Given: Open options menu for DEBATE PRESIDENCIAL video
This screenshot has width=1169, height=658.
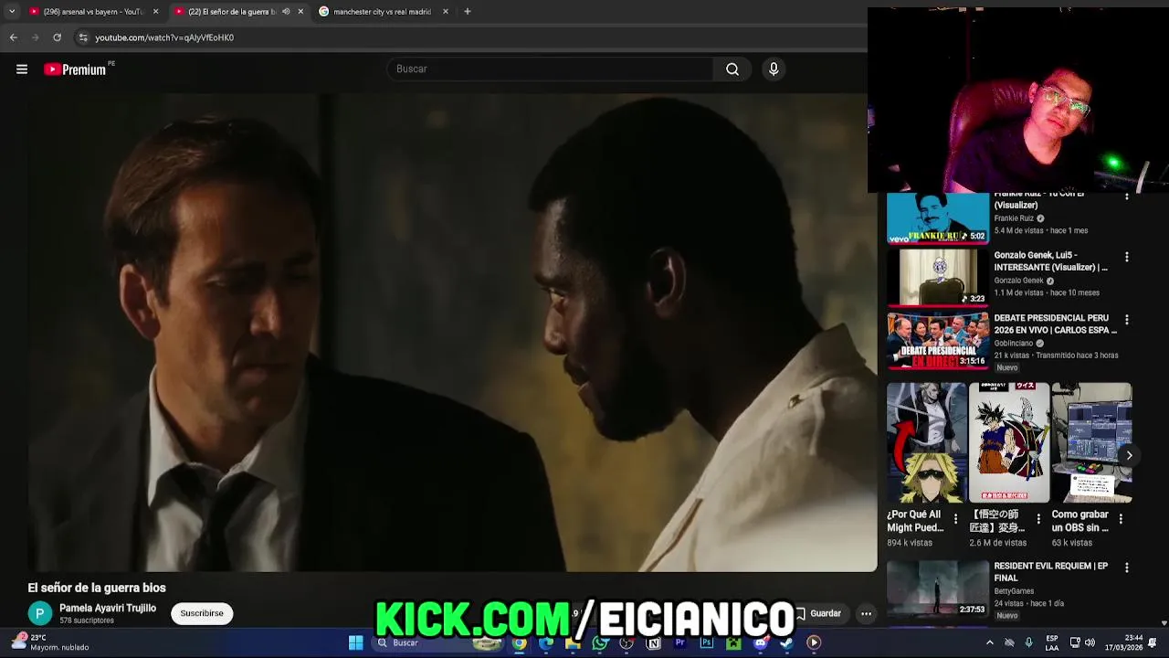Looking at the screenshot, I should pyautogui.click(x=1126, y=320).
